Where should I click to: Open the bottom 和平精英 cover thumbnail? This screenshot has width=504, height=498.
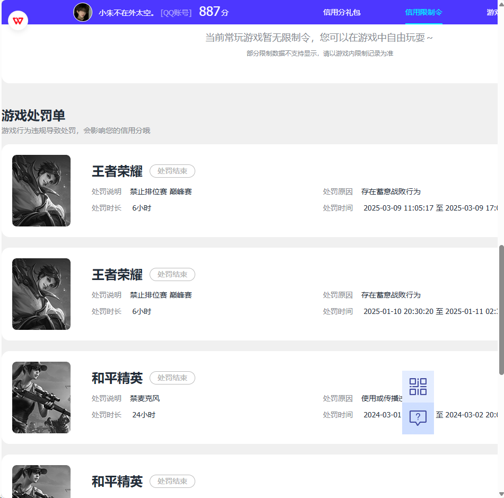(41, 481)
